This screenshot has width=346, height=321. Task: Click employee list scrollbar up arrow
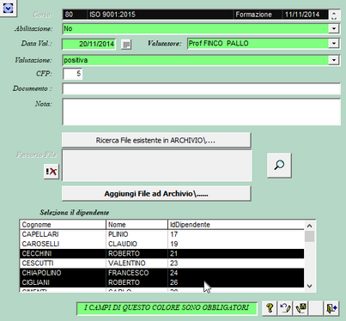tap(309, 226)
